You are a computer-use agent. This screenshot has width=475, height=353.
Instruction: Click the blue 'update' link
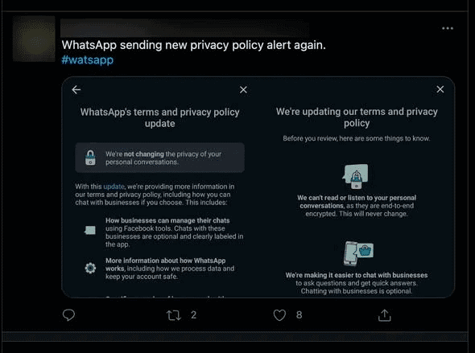114,187
